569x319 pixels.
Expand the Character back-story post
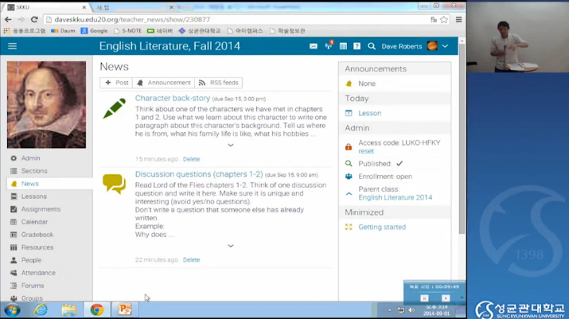pos(231,146)
